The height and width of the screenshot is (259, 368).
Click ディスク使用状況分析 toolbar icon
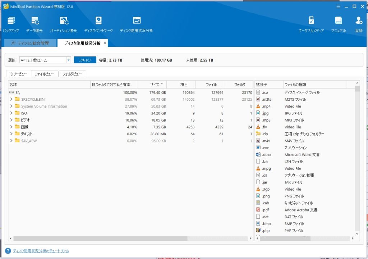pos(136,24)
